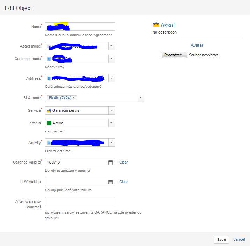
Task: Click the Activity field document icon
Action: pyautogui.click(x=49, y=143)
